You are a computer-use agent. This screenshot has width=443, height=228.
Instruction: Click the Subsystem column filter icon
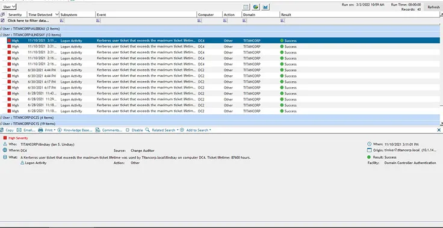61,20
